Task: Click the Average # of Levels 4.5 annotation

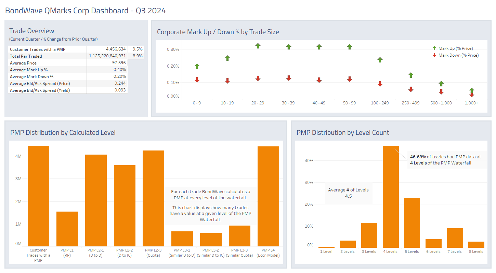Action: click(348, 193)
